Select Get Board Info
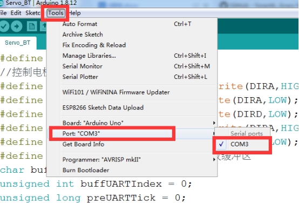Image resolution: width=299 pixels, height=203 pixels. point(132,144)
